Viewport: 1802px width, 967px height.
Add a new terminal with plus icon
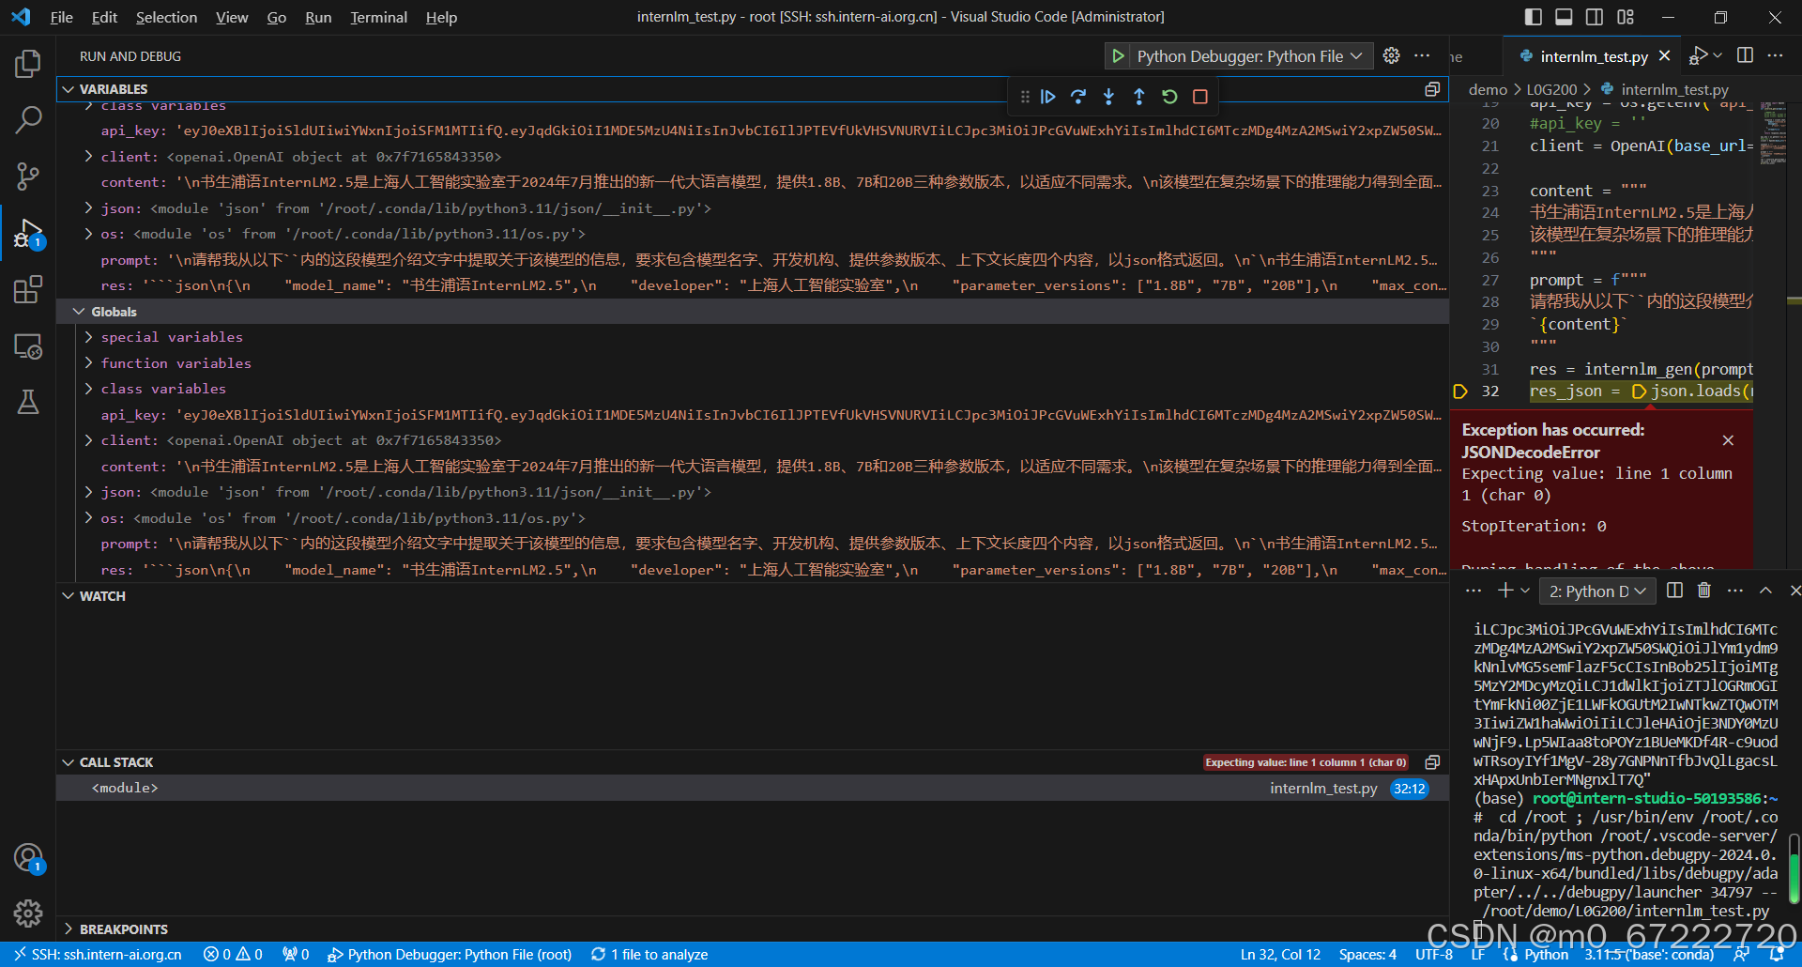pos(1505,591)
